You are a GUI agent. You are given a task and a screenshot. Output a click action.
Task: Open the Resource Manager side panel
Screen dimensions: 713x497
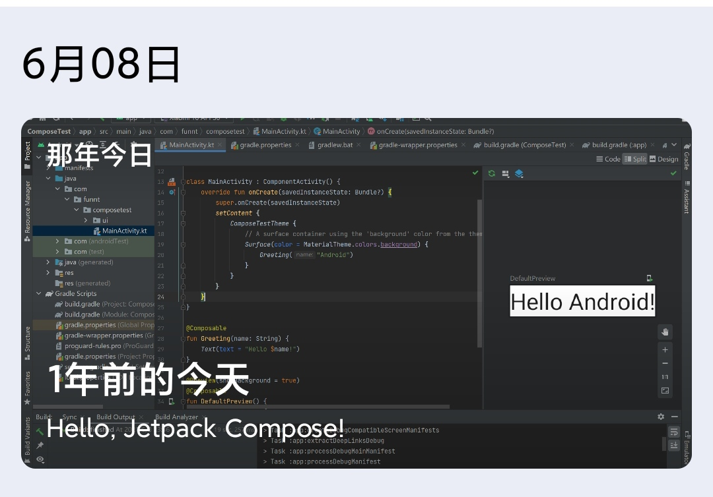click(28, 207)
